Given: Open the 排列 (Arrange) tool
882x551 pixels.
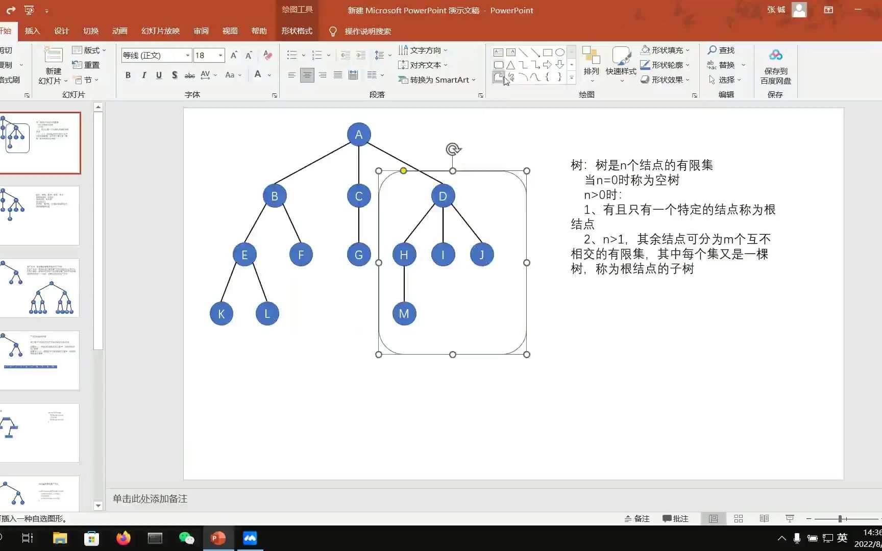Looking at the screenshot, I should 591,65.
